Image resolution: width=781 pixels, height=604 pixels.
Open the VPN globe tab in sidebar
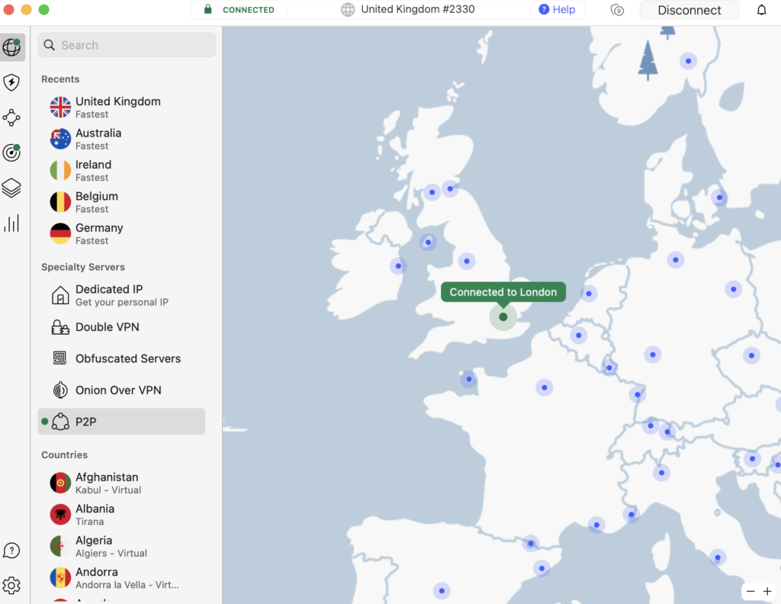[12, 47]
